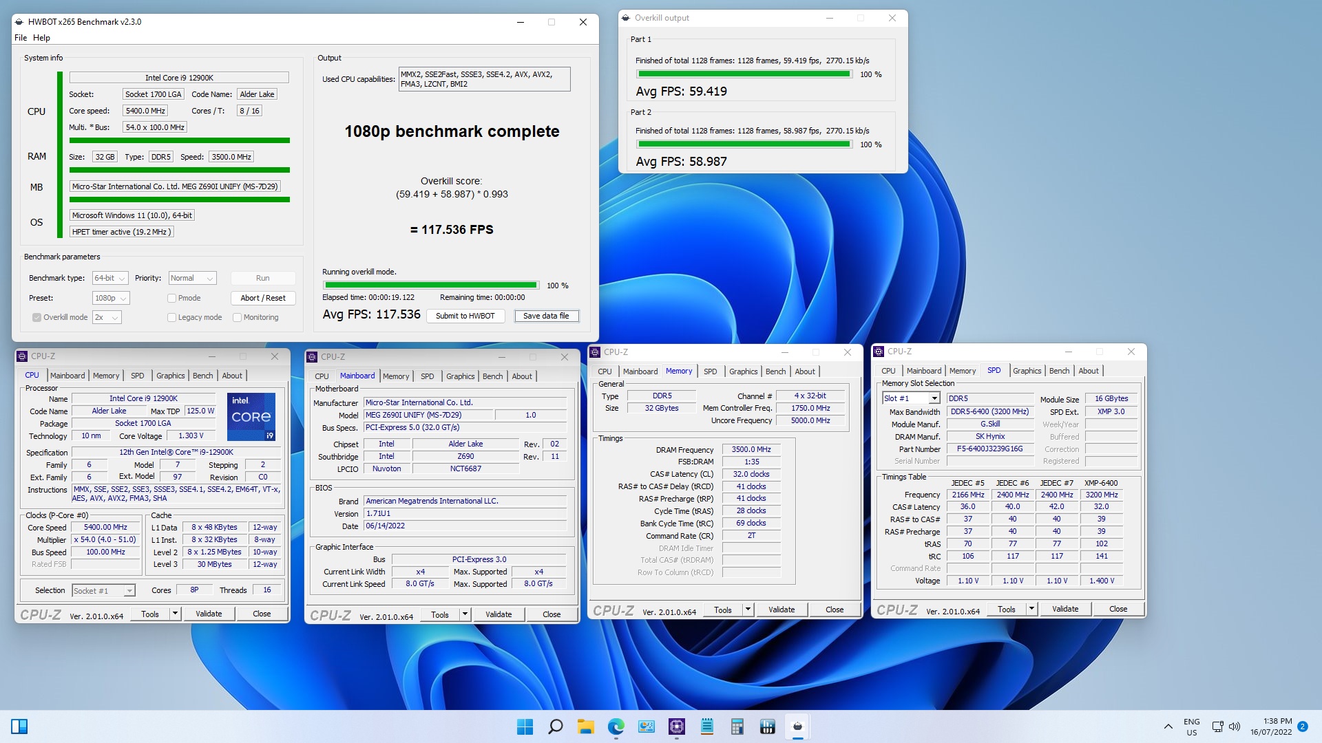Image resolution: width=1322 pixels, height=743 pixels.
Task: Click the Part 1 progress bar in Overkill output
Action: [x=744, y=74]
